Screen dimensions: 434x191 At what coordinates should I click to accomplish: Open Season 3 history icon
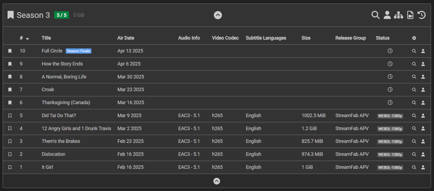click(x=422, y=15)
